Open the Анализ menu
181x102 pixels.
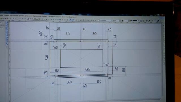tap(45, 16)
